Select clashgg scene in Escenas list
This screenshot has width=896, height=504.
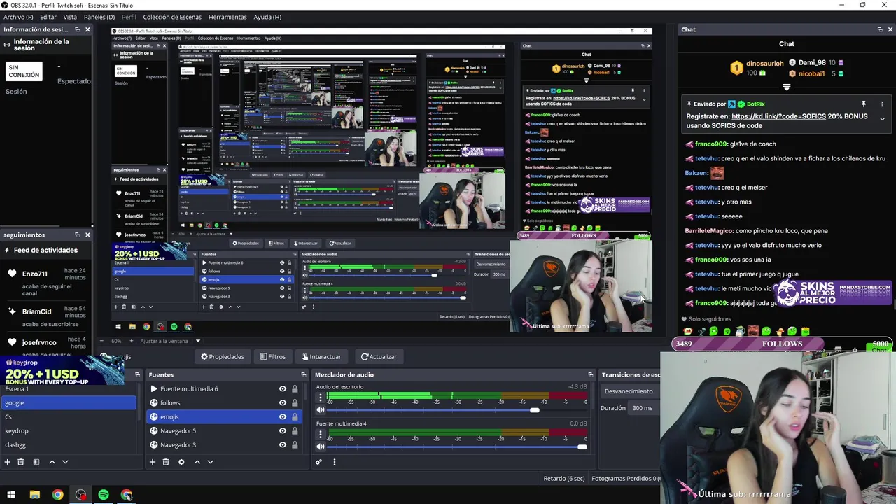pos(68,445)
